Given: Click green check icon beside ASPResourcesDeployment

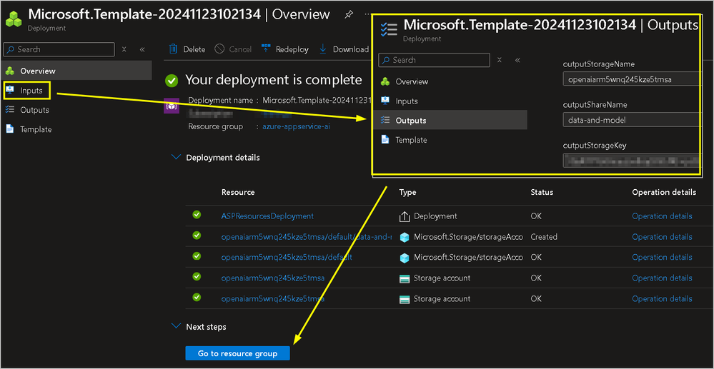Looking at the screenshot, I should point(197,215).
